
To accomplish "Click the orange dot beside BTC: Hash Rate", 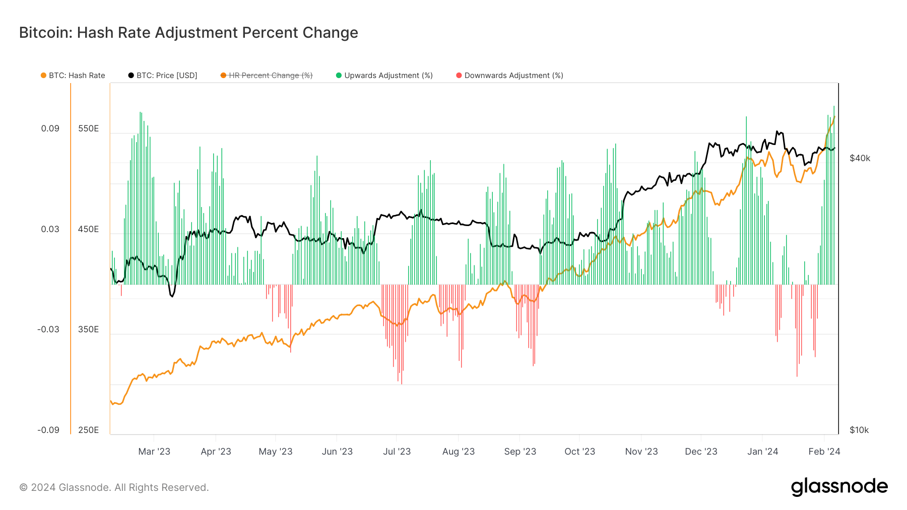I will tap(43, 76).
